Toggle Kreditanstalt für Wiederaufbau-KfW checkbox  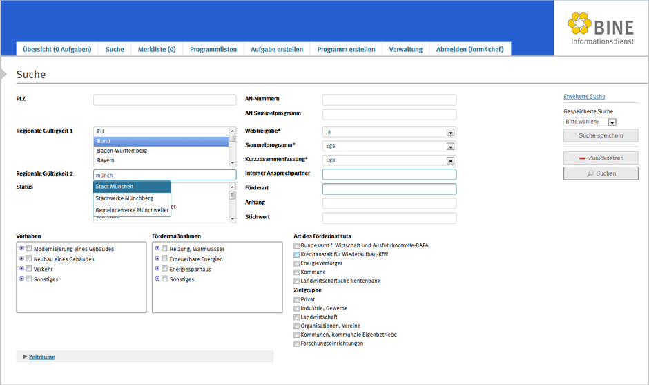point(296,254)
